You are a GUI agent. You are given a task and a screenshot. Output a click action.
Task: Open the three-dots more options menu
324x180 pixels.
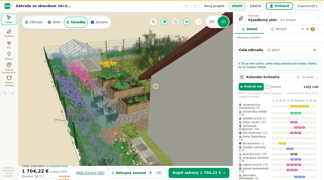199,22
